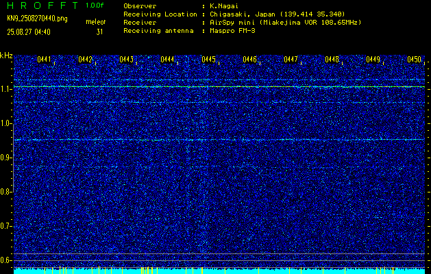
Task: Click the bright carrier line at 1.1 kHz
Action: [219, 86]
